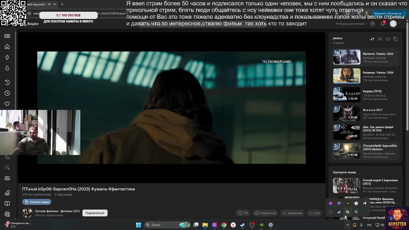Click the Подписаться button
The image size is (409, 230).
tap(95, 213)
